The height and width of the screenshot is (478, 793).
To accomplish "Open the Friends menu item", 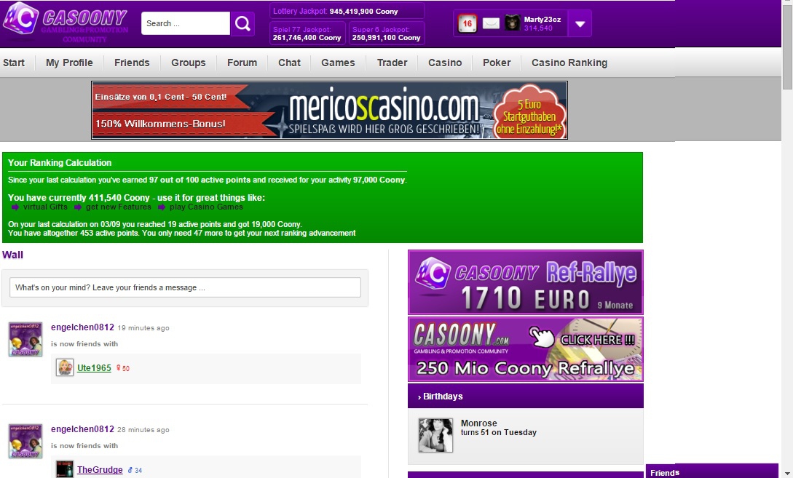I will pyautogui.click(x=132, y=63).
